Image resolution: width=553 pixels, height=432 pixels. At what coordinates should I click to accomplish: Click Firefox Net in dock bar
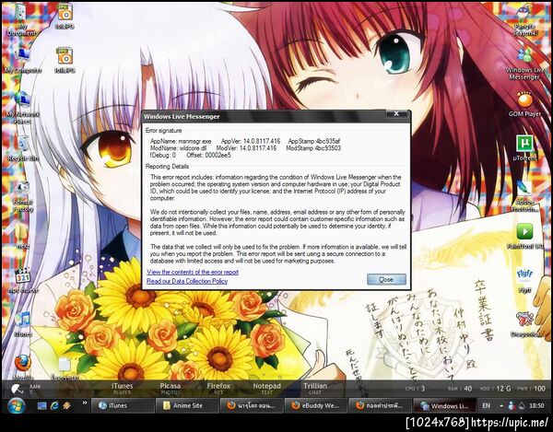point(218,389)
